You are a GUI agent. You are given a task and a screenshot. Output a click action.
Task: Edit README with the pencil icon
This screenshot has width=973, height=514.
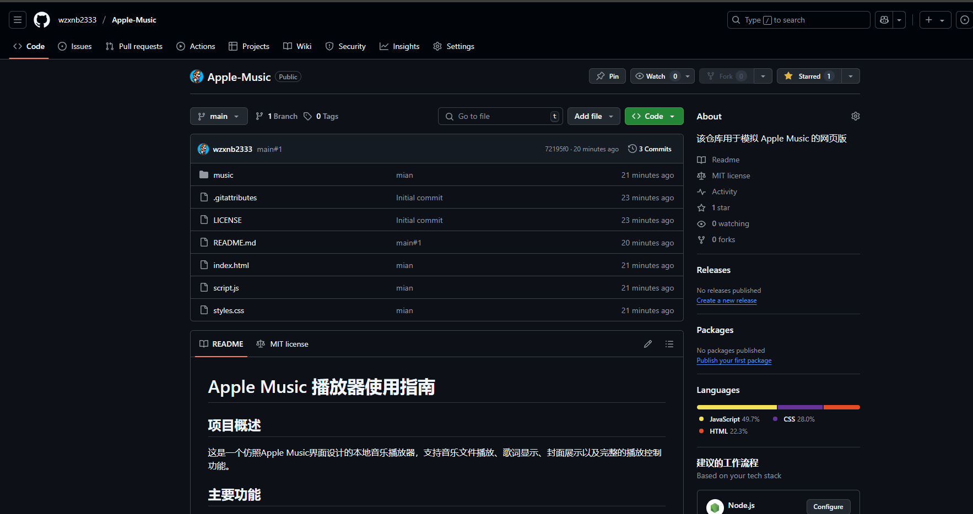[x=647, y=344]
